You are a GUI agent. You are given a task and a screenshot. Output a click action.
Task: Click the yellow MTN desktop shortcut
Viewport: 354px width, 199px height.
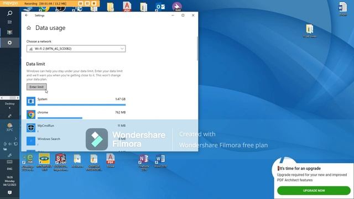click(44, 162)
